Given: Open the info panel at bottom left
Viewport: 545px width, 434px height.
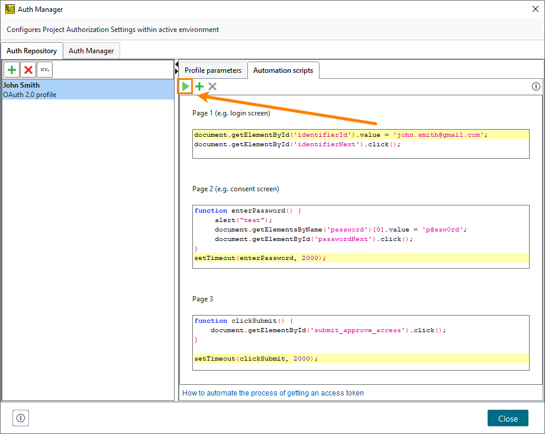Looking at the screenshot, I should 20,418.
